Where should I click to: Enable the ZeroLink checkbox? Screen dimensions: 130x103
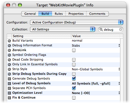click(74, 50)
